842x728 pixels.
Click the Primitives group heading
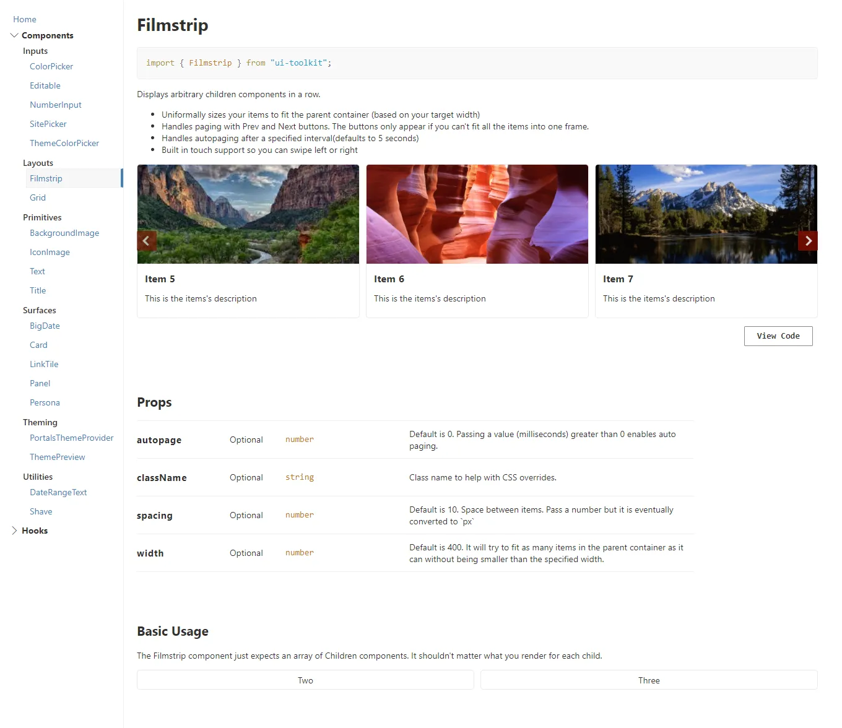(42, 217)
